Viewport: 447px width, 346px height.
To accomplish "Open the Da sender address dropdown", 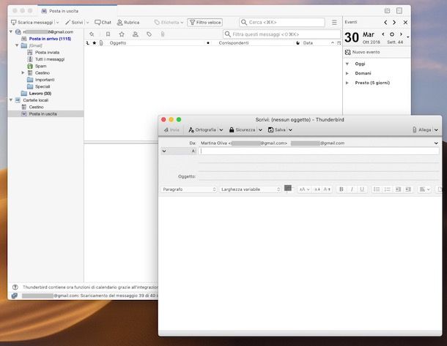I will coord(436,143).
